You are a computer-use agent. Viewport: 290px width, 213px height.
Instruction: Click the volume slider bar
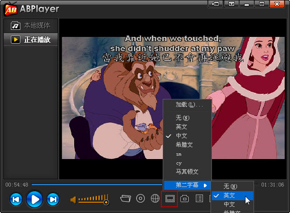click(x=92, y=200)
